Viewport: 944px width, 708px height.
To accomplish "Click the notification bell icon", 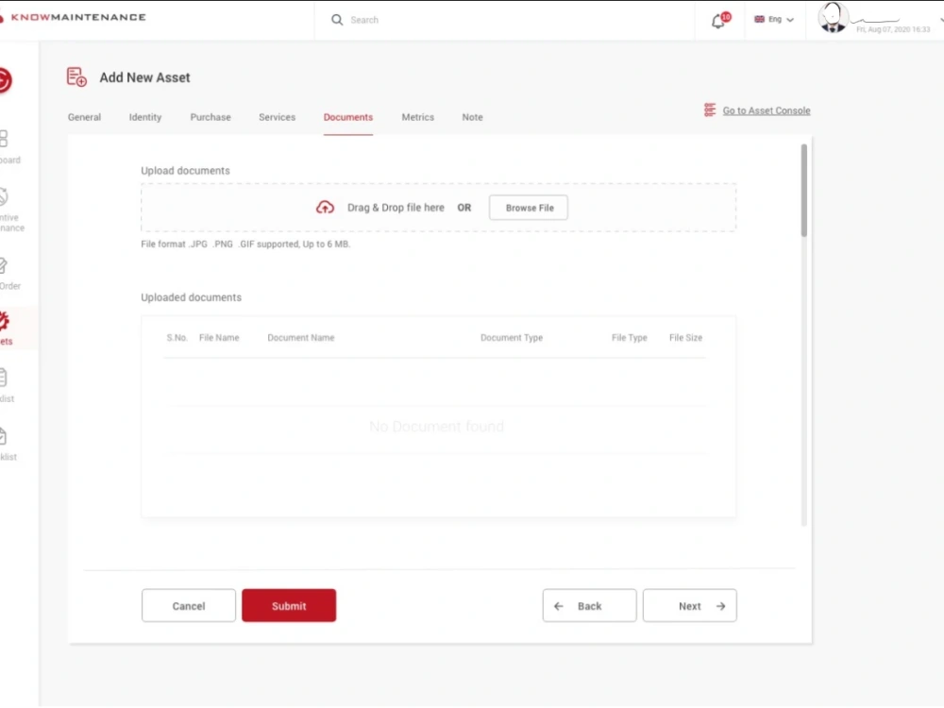I will coord(718,22).
